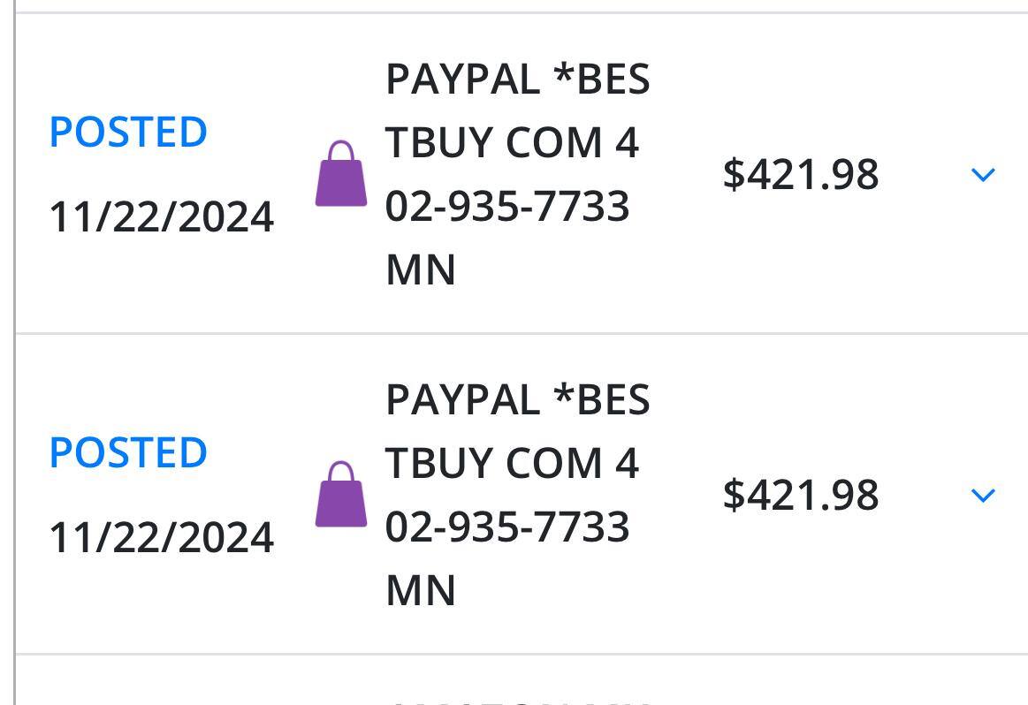
Task: Select the first transaction's 11/22/2024 date
Action: 161,216
